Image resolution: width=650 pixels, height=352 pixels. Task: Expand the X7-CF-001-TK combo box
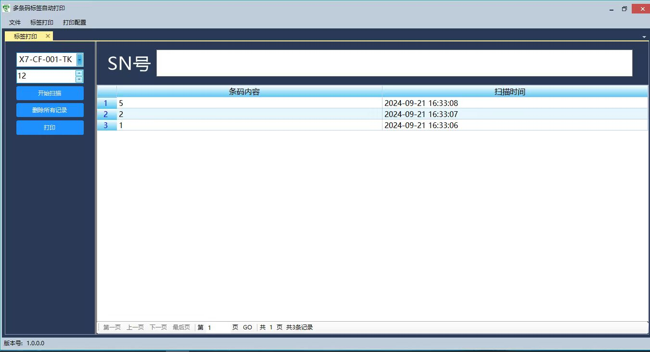coord(79,60)
